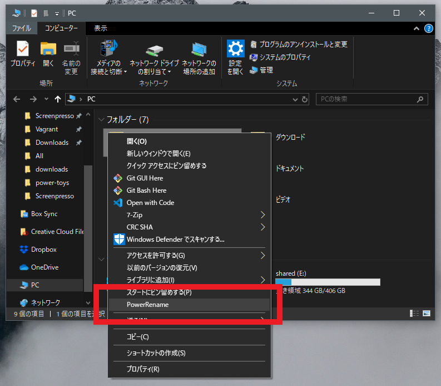Click Windows Defender shield icon
Screen dimensions: 441x386
coord(119,239)
